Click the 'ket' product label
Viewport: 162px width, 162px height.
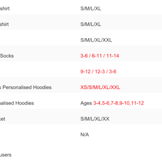coord(2,119)
